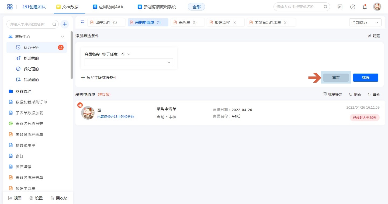Open the help question mark icon
The height and width of the screenshot is (204, 388).
click(x=352, y=7)
